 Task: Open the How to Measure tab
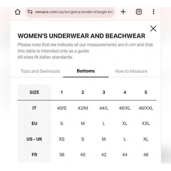[x=131, y=71]
